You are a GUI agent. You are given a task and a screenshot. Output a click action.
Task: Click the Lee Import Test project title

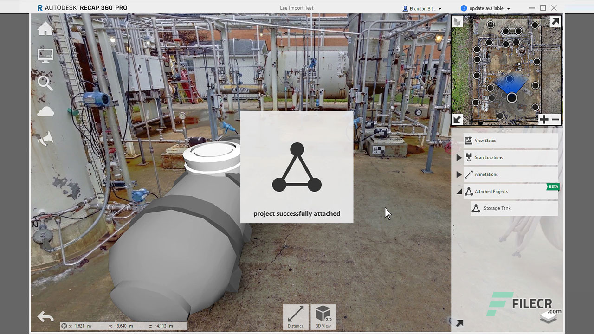(x=297, y=8)
